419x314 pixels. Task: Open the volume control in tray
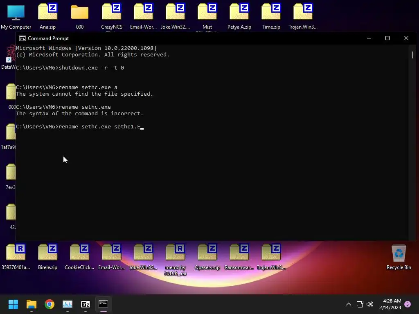pyautogui.click(x=370, y=304)
